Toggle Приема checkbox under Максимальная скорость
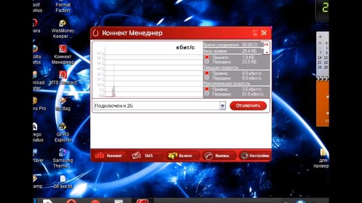 206,89
